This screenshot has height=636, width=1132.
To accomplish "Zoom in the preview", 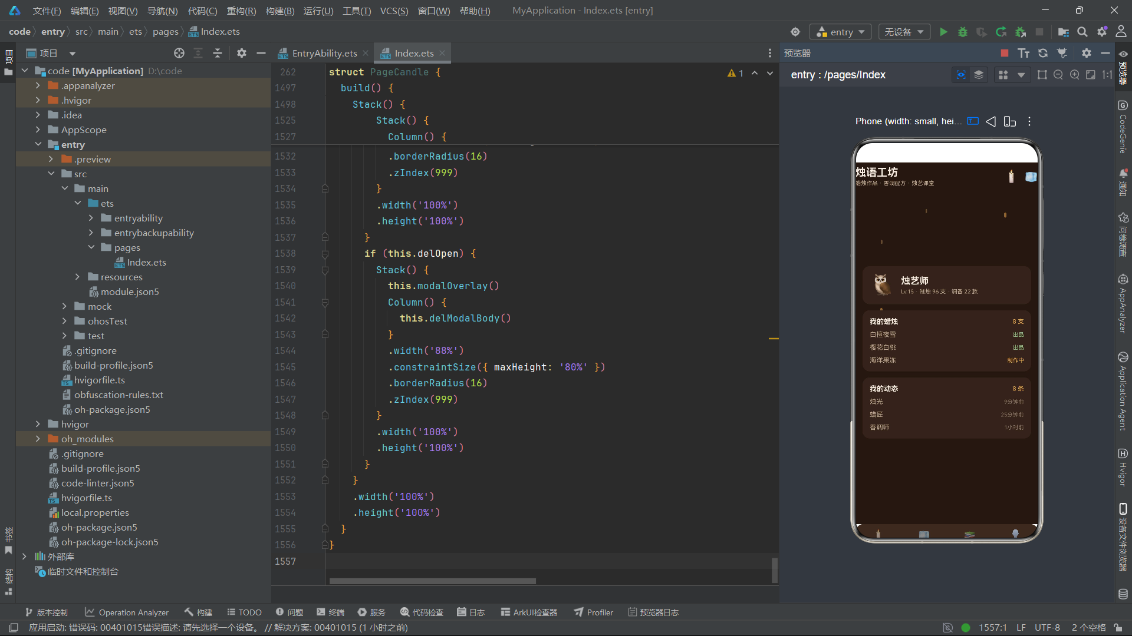I will click(1075, 75).
